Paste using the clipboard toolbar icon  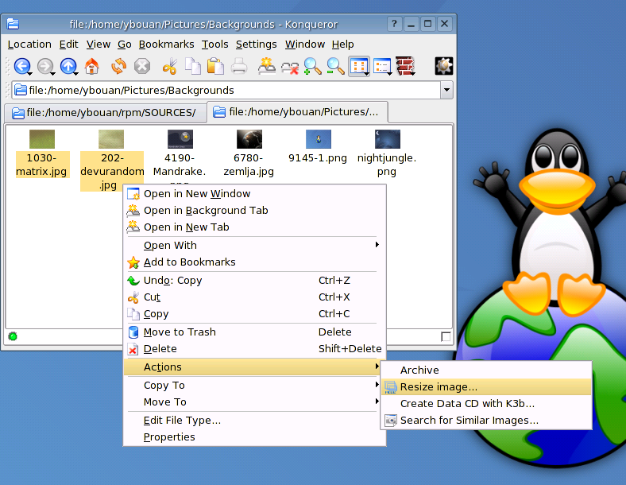click(x=215, y=66)
